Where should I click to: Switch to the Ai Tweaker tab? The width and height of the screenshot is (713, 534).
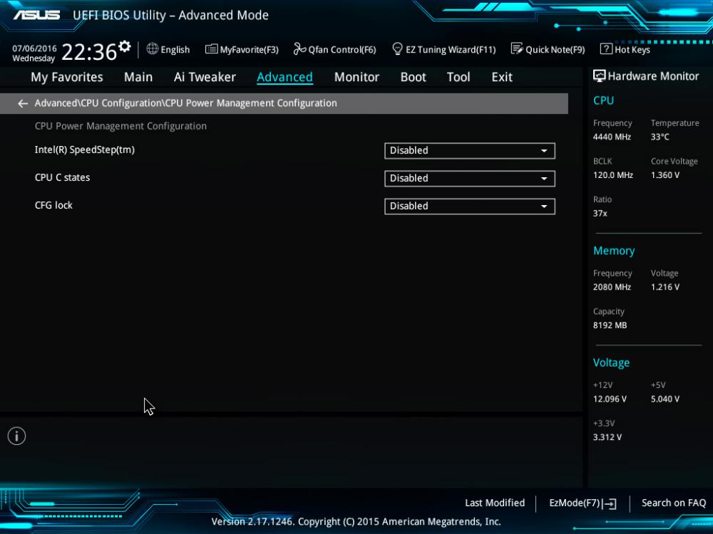pyautogui.click(x=205, y=77)
